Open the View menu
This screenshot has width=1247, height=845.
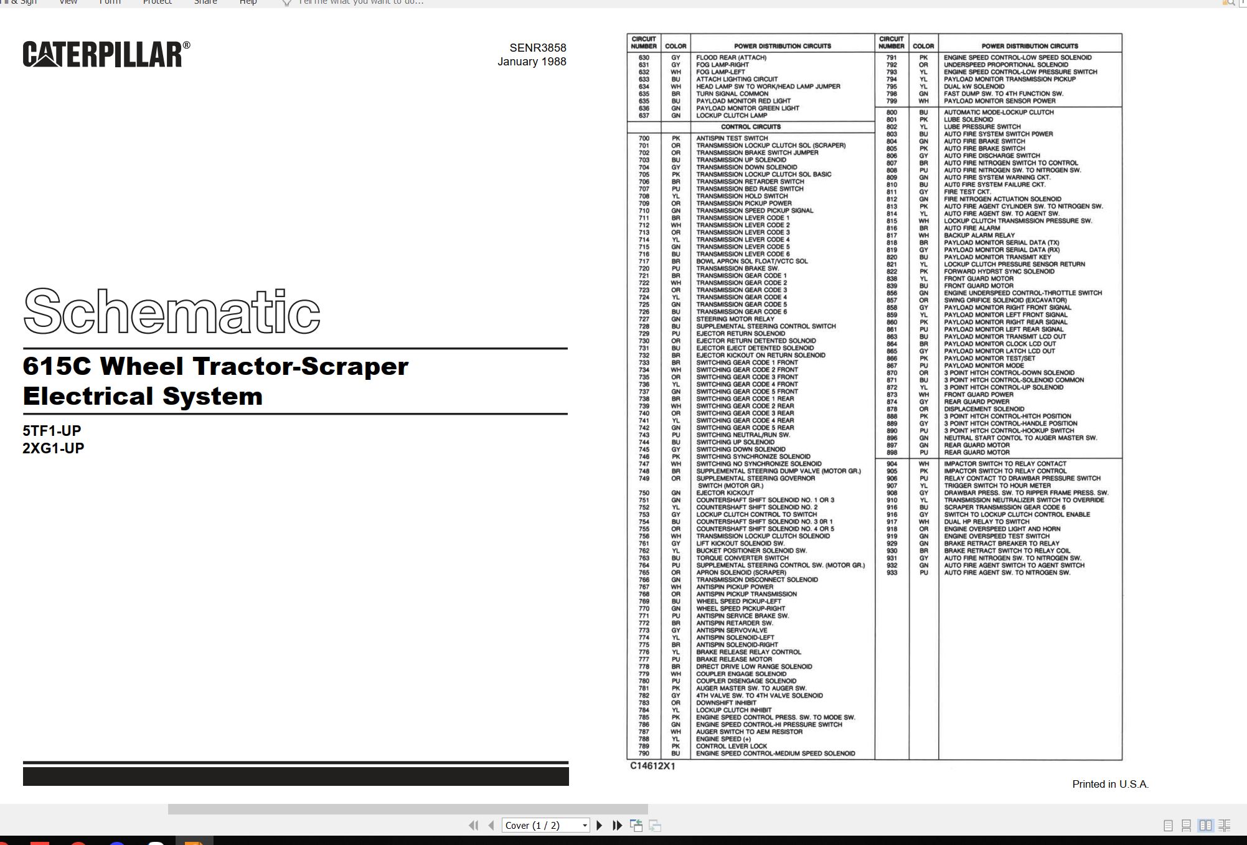click(x=68, y=2)
